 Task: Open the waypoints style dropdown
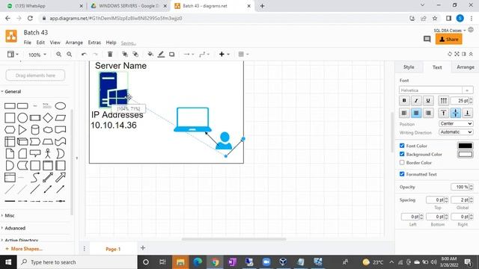(x=204, y=55)
